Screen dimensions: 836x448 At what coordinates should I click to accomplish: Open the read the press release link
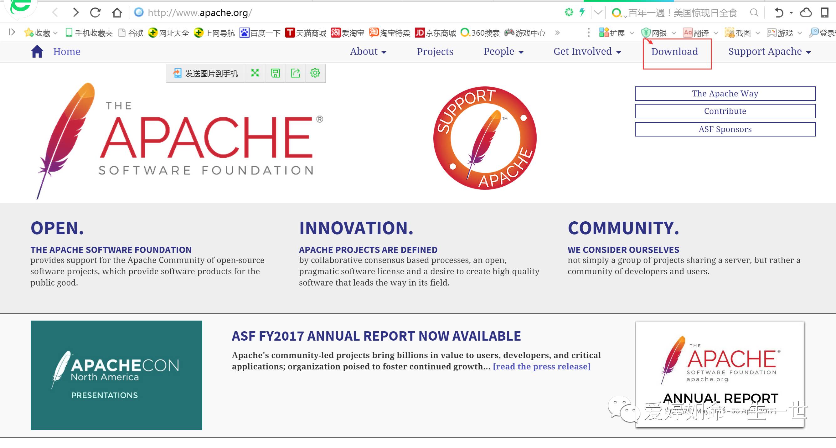pos(541,366)
